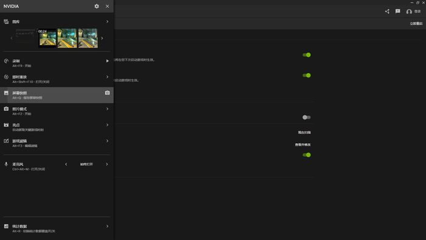Toggle the second green switch
This screenshot has width=426, height=240.
(x=307, y=76)
